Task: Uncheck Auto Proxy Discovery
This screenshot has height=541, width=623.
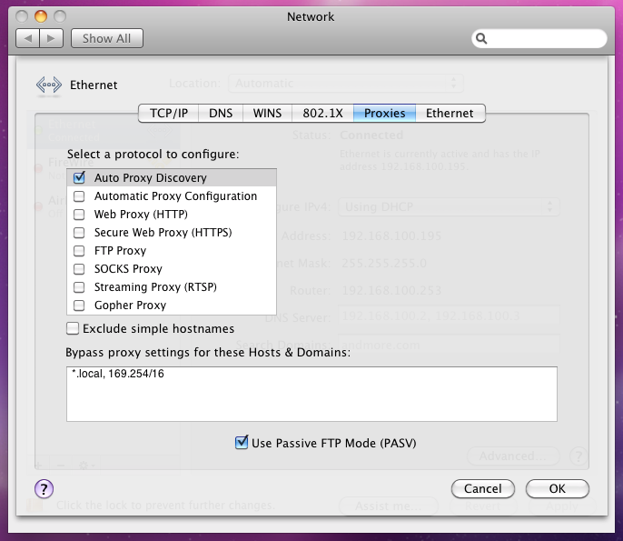Action: (79, 178)
